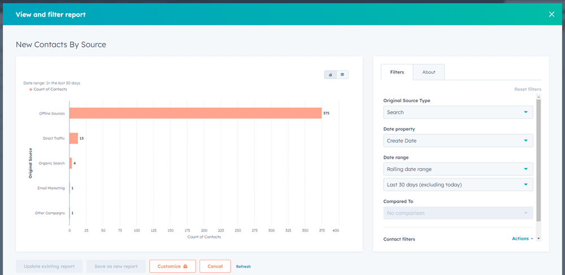Click the Update existing report button
The height and width of the screenshot is (275, 565).
[x=49, y=267]
